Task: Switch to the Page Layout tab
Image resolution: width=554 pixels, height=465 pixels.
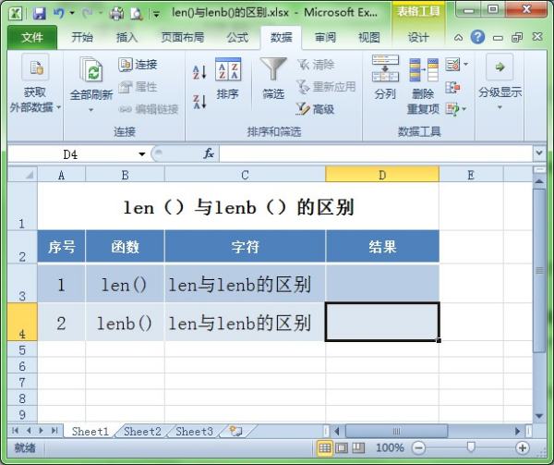Action: (x=182, y=37)
